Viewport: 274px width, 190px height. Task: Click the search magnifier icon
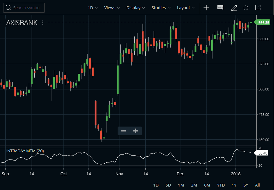pyautogui.click(x=8, y=8)
